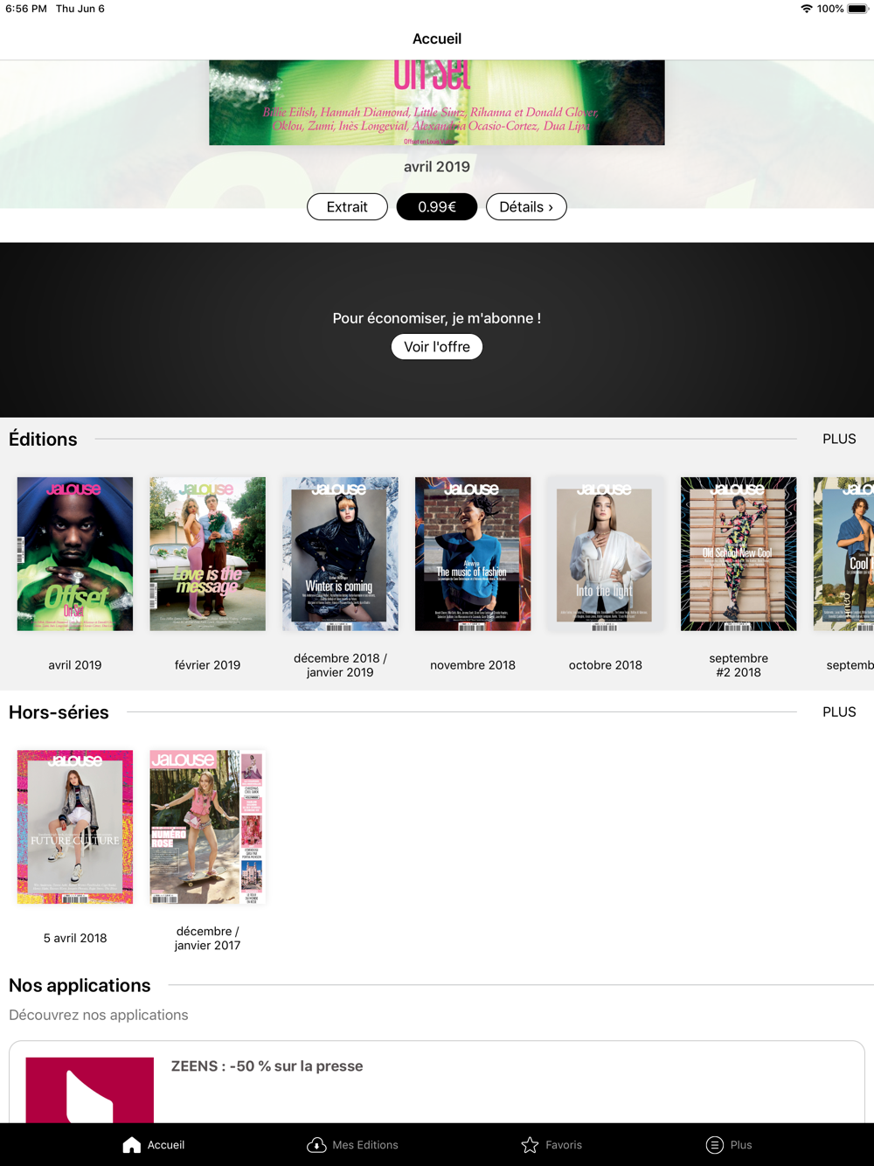Open décembre / janvier 2017 hors-série cover
The width and height of the screenshot is (874, 1166).
[x=208, y=827]
